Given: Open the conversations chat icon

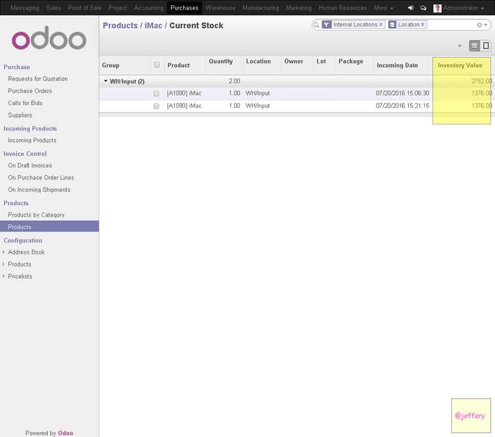Looking at the screenshot, I should coord(423,8).
